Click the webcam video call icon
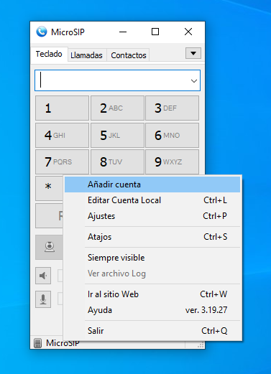 pyautogui.click(x=50, y=247)
